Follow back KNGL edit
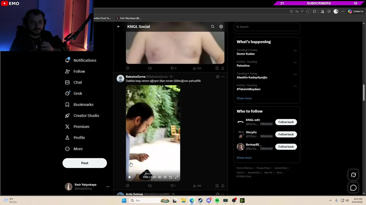The image size is (366, 205). 286,122
